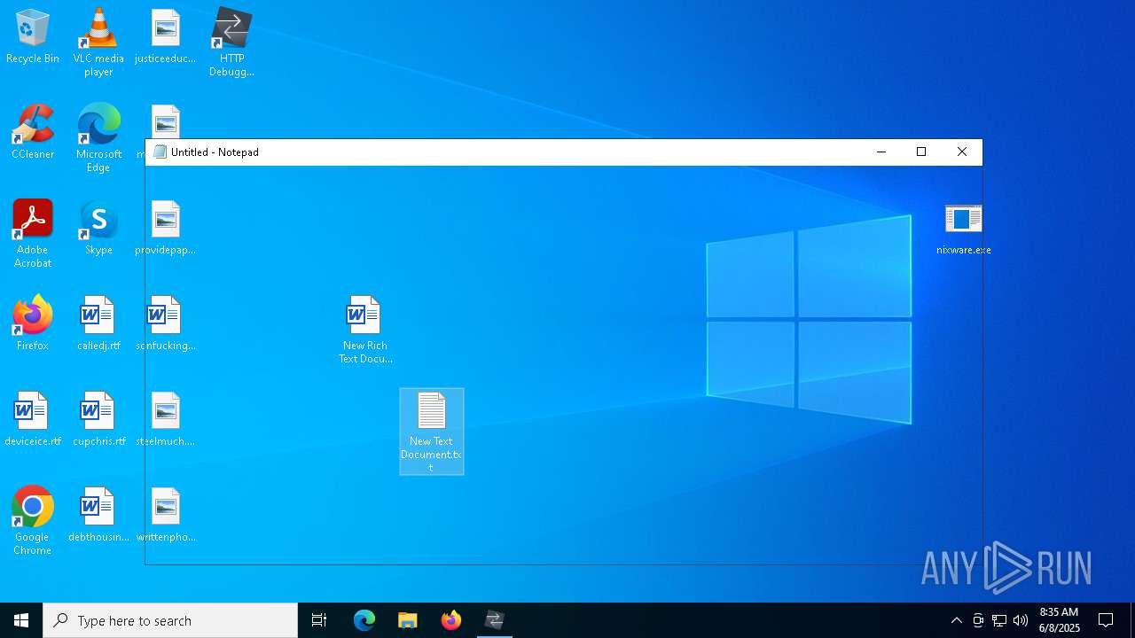Screen dimensions: 1135x638
Task: Open the Windows Start menu
Action: [x=21, y=620]
